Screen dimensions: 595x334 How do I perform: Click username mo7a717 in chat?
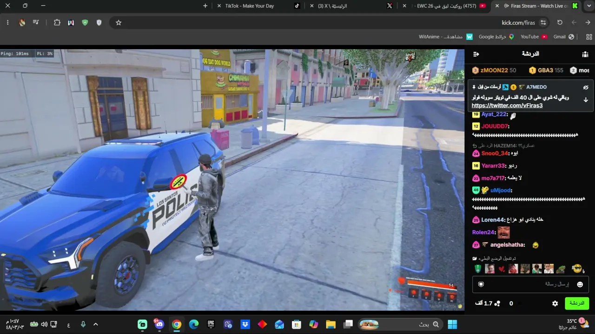click(493, 178)
